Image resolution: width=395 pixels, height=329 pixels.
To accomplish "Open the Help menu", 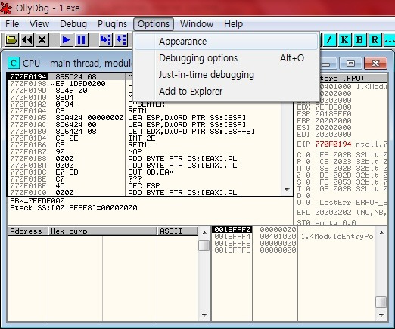I will click(233, 24).
